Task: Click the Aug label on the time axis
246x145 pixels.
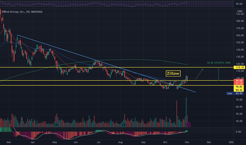Action: pos(120,142)
